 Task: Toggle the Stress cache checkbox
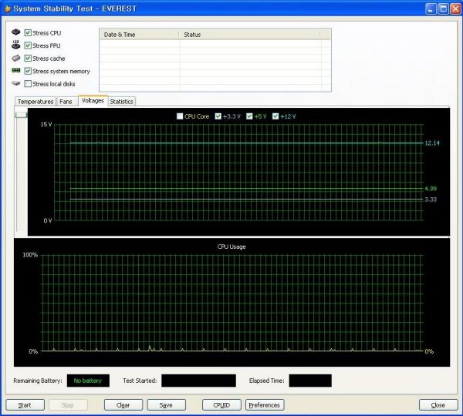coord(28,58)
